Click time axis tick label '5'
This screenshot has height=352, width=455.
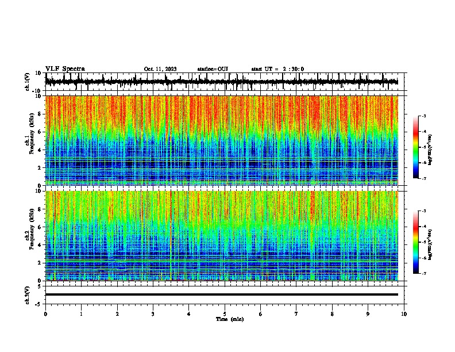pyautogui.click(x=225, y=314)
